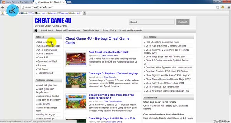231x123 pixels.
Task: Click the gray Search button
Action: point(183,22)
